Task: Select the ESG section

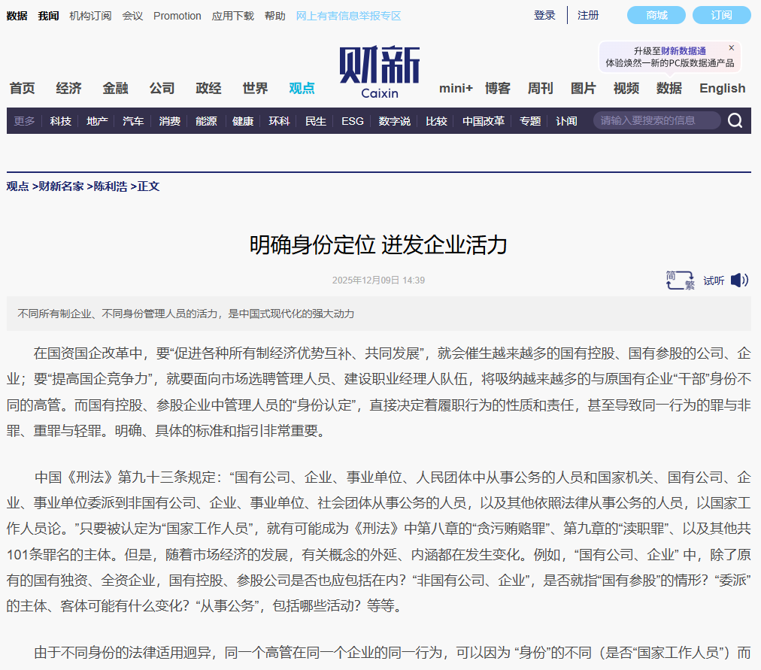Action: click(352, 120)
